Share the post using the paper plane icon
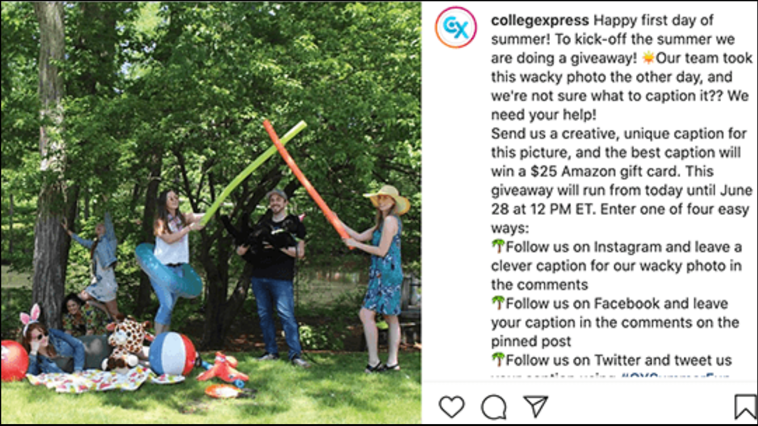This screenshot has width=758, height=426. tap(536, 406)
